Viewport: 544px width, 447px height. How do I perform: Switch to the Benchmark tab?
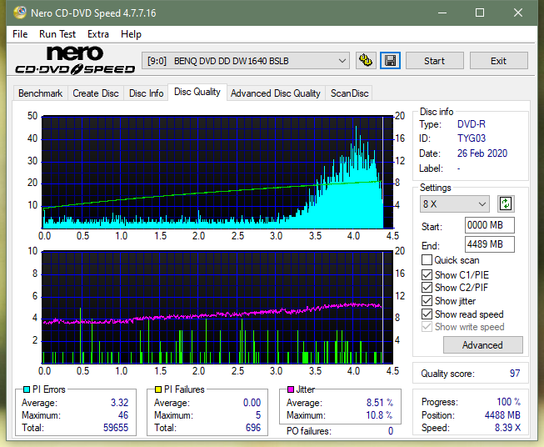[40, 93]
